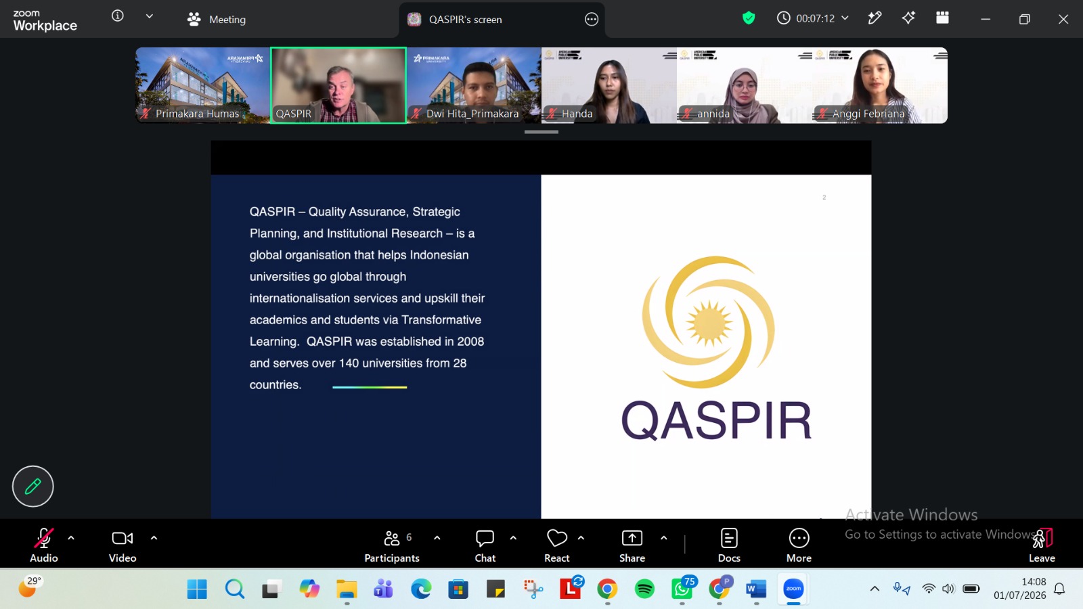
Task: Open Microsoft Store from taskbar
Action: 458,589
